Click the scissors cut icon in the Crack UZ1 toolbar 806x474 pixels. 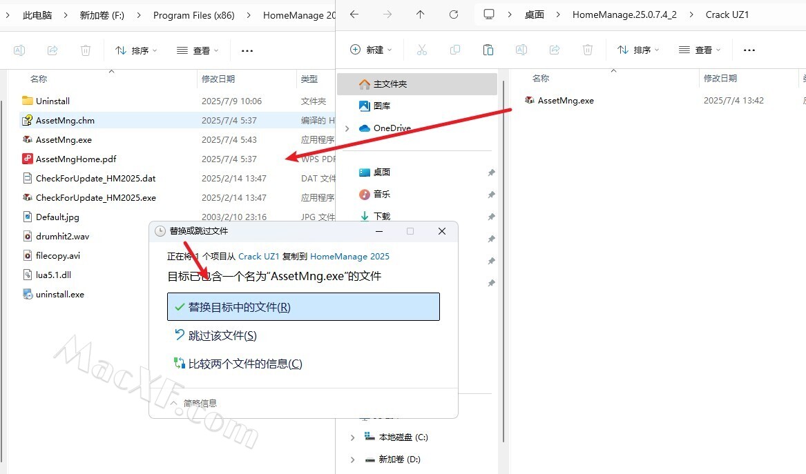click(421, 50)
